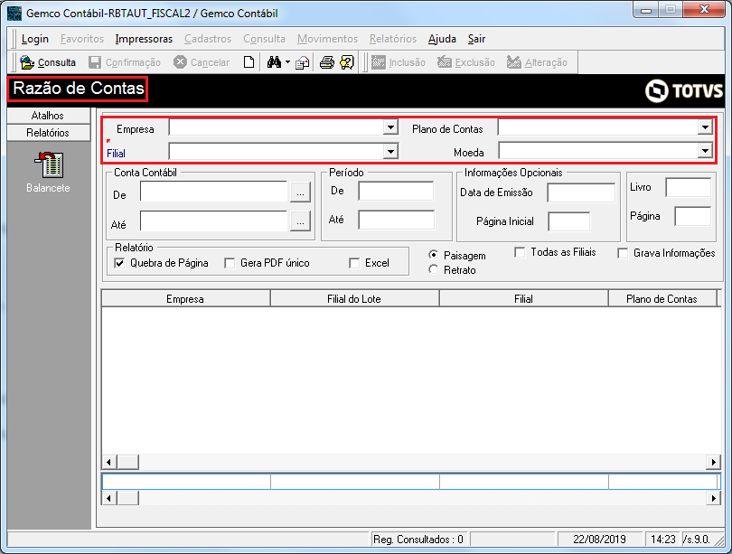
Task: Click the Exclusão toolbar icon
Action: [445, 62]
